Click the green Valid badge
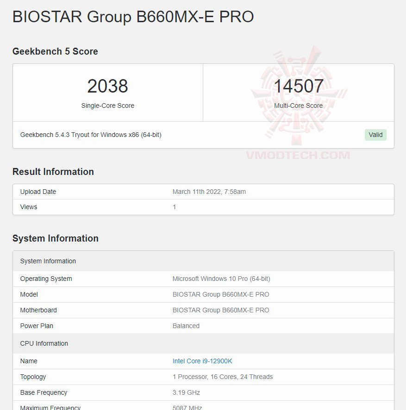406x410 pixels. coord(375,135)
